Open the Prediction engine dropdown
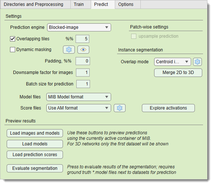The width and height of the screenshot is (213, 185). coord(79,27)
